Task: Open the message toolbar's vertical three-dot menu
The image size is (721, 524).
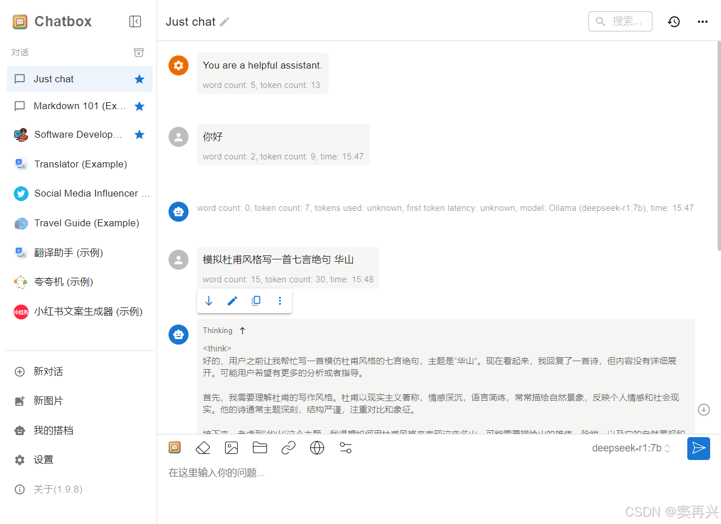Action: [280, 301]
